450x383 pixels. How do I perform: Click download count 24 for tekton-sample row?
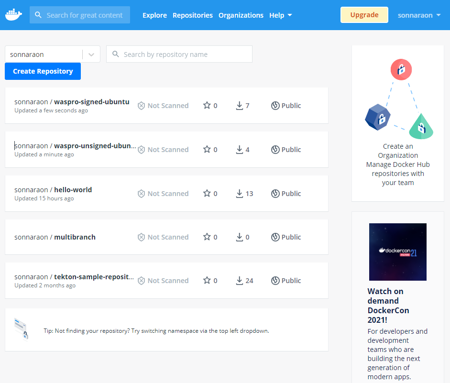250,281
